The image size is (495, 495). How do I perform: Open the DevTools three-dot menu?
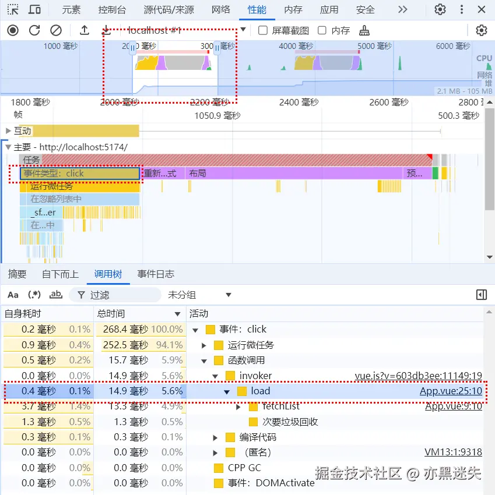tap(462, 10)
